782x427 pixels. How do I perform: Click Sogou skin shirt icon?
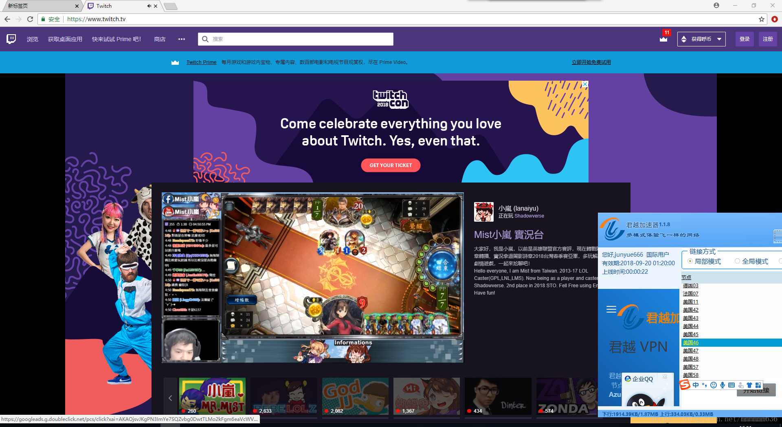click(x=749, y=385)
